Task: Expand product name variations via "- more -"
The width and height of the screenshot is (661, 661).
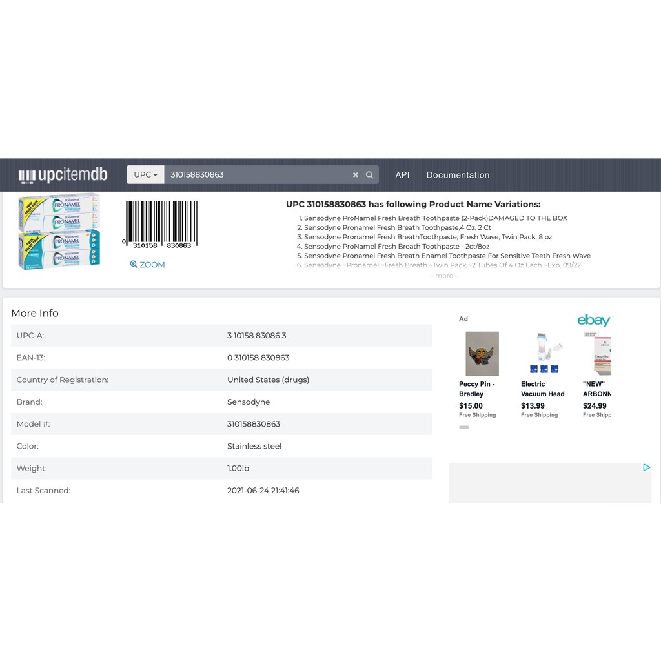Action: pos(443,276)
